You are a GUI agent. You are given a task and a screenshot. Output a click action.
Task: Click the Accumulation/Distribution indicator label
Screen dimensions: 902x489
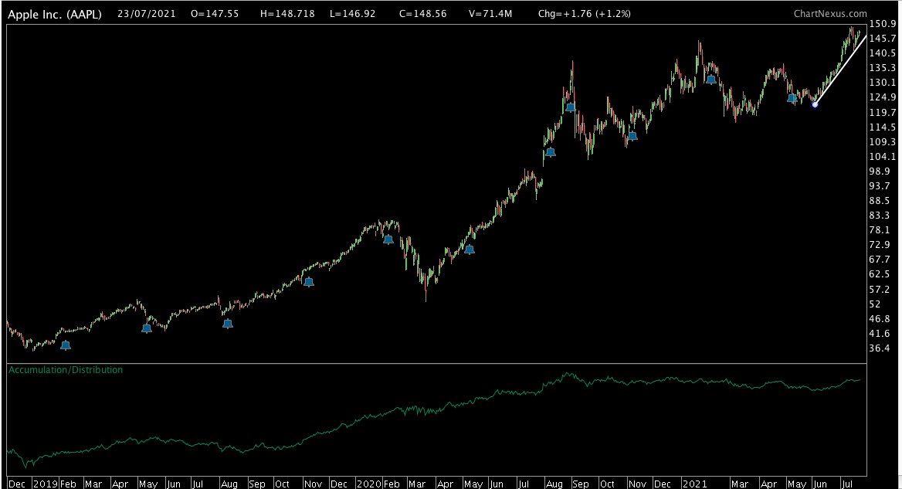(66, 370)
